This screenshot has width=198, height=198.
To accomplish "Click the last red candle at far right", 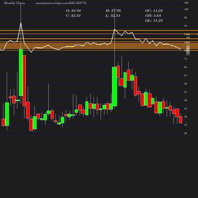I will (x=181, y=120).
